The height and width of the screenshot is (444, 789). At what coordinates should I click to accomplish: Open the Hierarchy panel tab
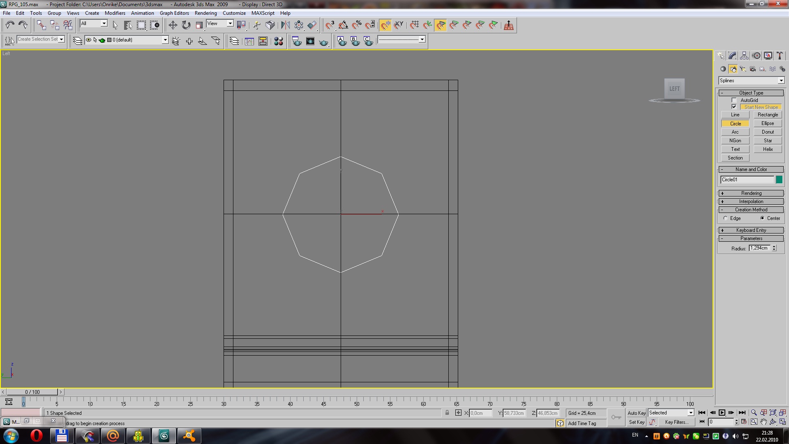coord(744,56)
